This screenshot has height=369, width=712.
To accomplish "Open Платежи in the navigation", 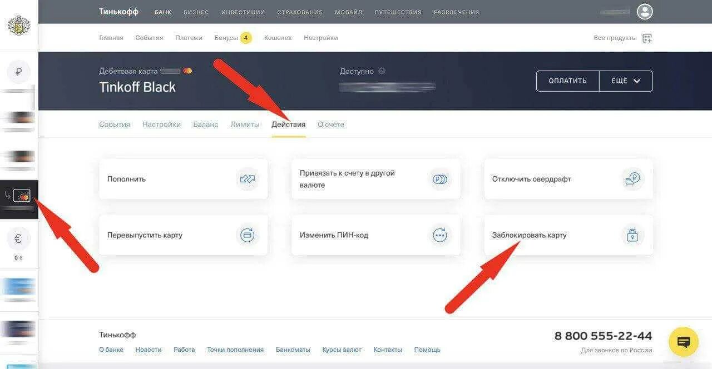I will [189, 38].
